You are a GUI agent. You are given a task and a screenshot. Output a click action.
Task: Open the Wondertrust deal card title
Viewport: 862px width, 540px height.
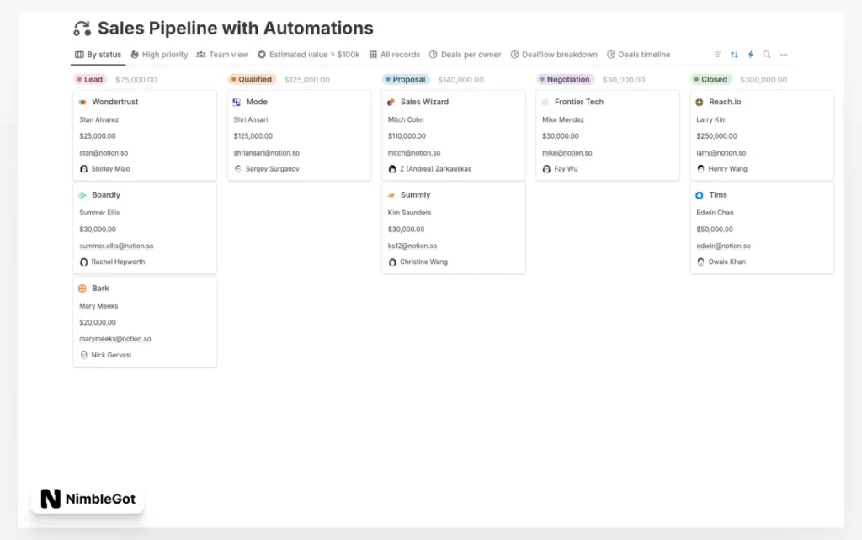coord(114,102)
